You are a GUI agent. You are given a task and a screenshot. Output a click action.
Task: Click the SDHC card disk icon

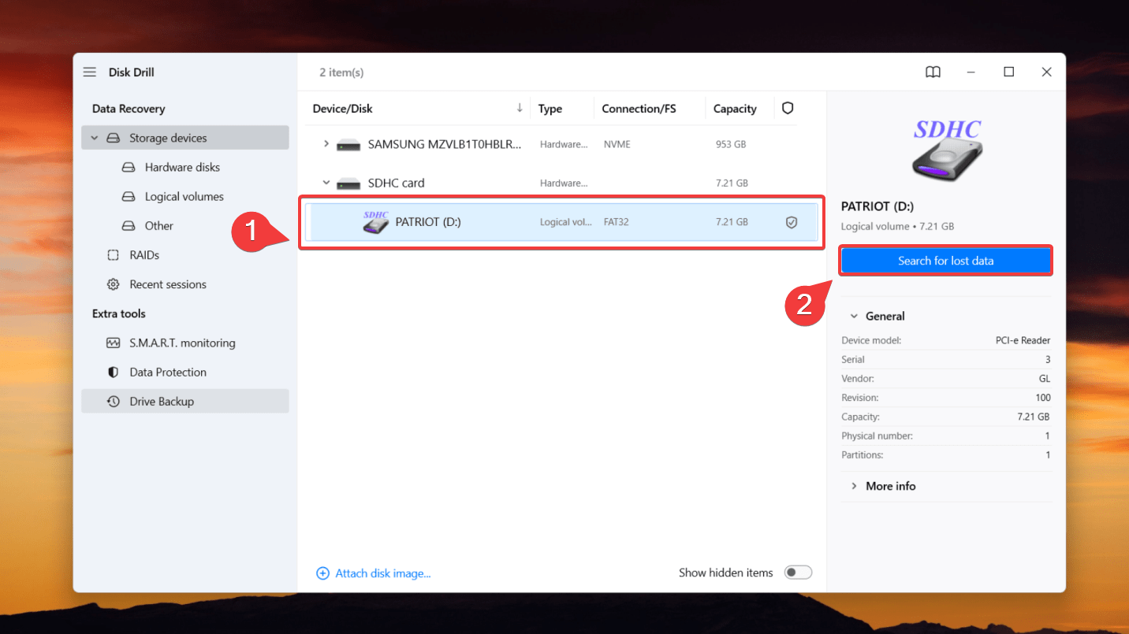point(348,184)
